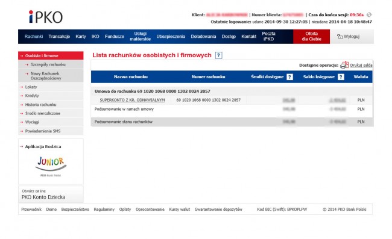The width and height of the screenshot is (392, 239).
Task: Click the Junior app logo
Action: point(51,164)
